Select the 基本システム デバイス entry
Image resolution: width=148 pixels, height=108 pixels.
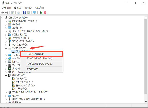(x=25, y=85)
